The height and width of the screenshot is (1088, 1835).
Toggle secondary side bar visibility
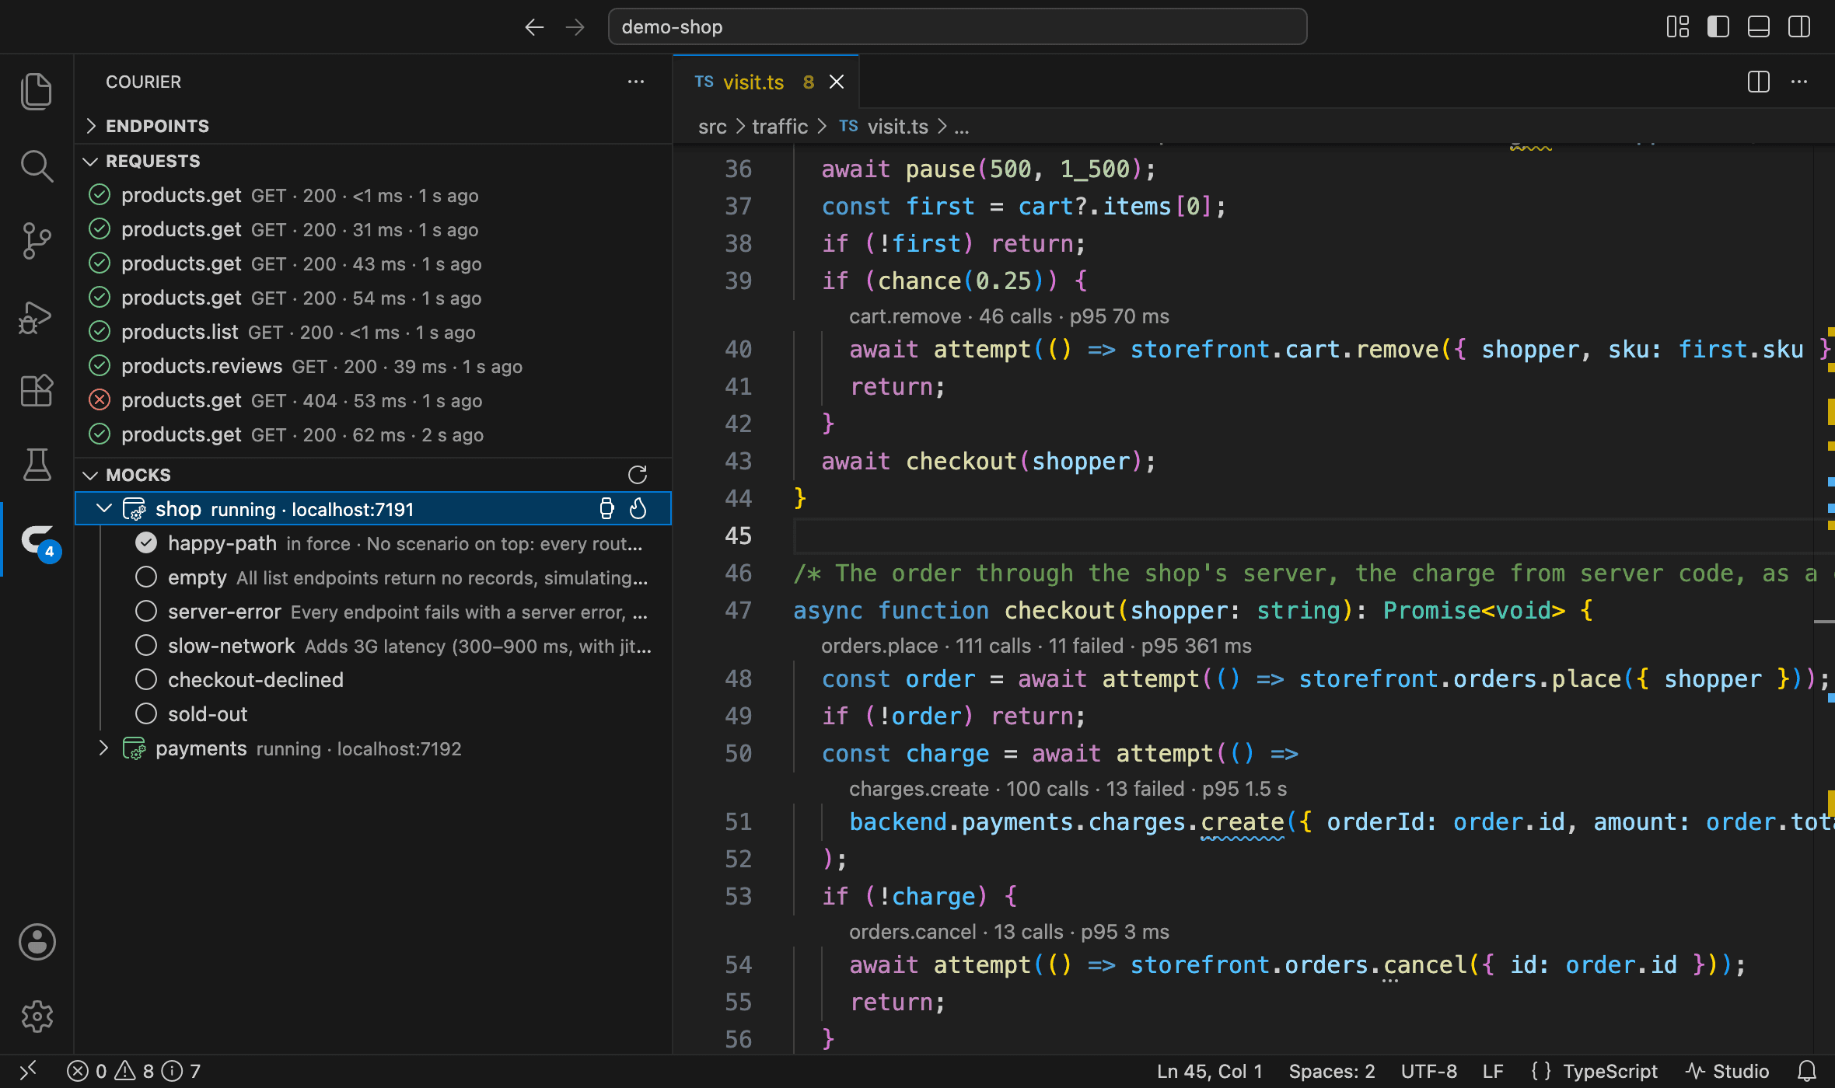pos(1799,27)
